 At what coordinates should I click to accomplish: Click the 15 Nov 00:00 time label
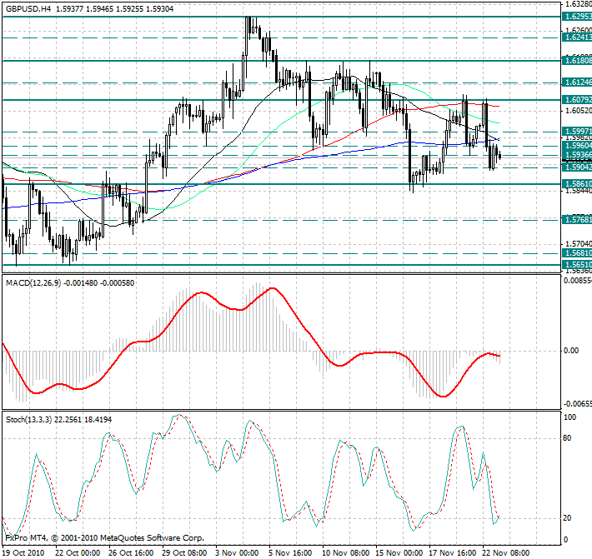[399, 553]
